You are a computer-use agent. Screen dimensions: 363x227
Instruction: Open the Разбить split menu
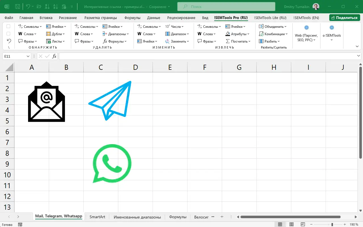coord(269,41)
